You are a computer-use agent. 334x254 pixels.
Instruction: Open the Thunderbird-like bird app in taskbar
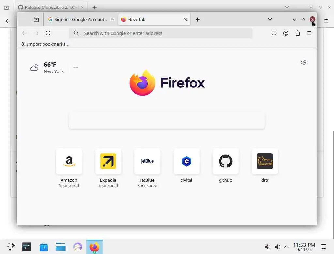pyautogui.click(x=78, y=247)
